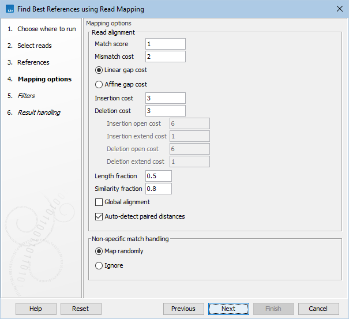The height and width of the screenshot is (319, 349).
Task: Click the Match score input field
Action: point(166,44)
